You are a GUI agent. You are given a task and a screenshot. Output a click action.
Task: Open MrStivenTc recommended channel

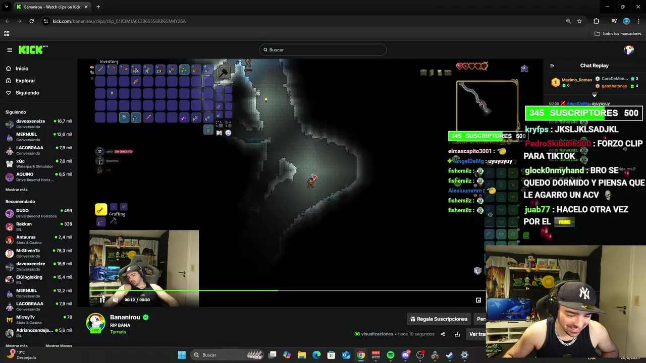click(x=39, y=253)
